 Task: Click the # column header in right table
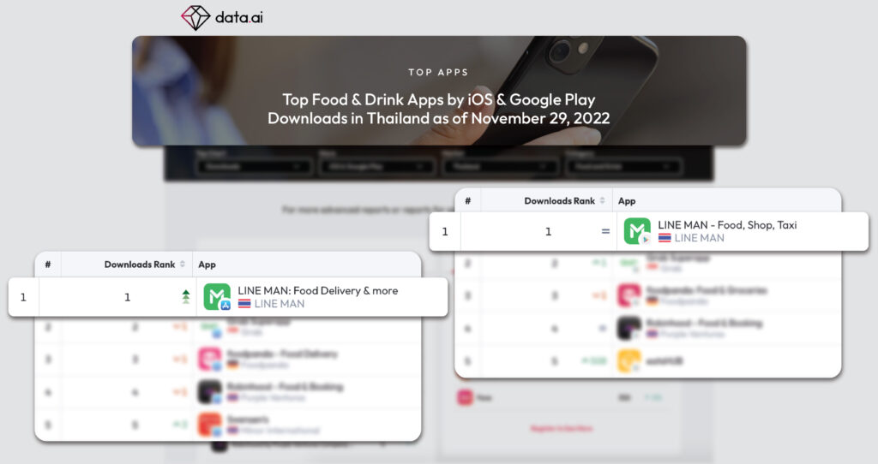click(x=467, y=200)
